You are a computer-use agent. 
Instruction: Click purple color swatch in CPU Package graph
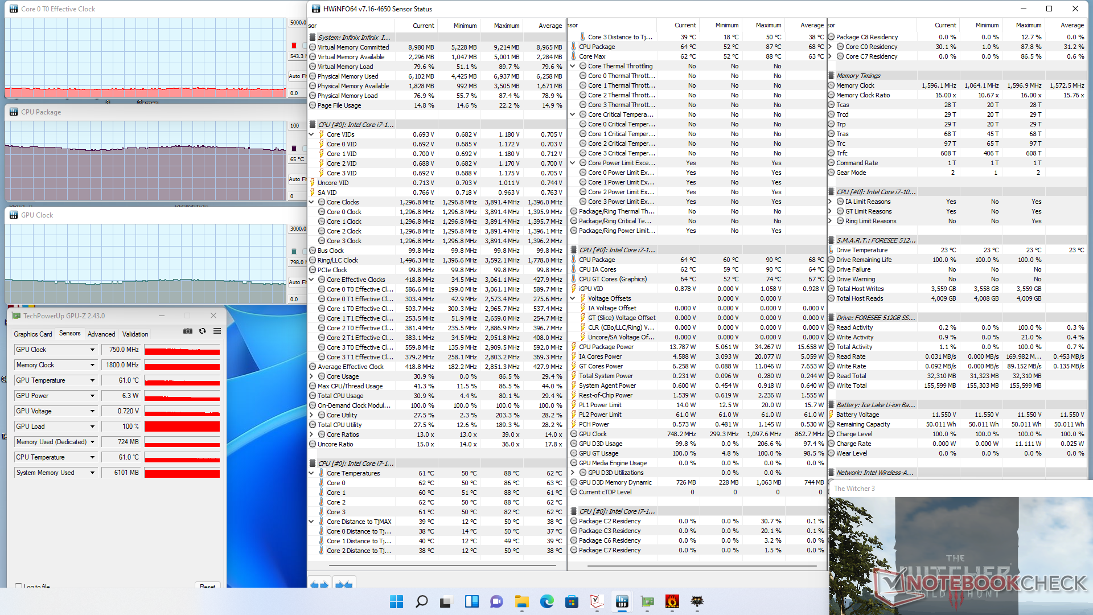tap(294, 149)
